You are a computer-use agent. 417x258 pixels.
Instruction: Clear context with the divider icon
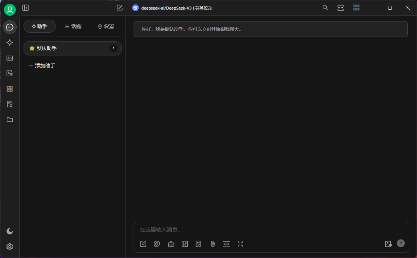pyautogui.click(x=226, y=244)
